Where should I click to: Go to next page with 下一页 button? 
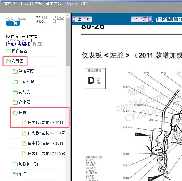[142, 19]
